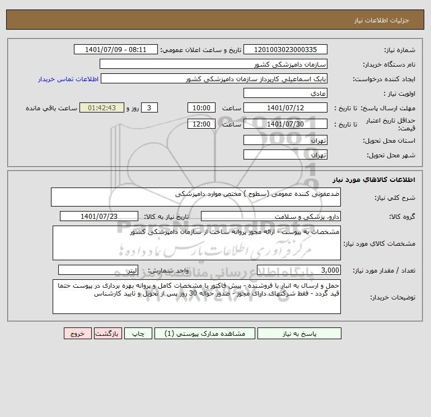Click label تعداد / مقدار مورد نیاز
This screenshot has height=417, width=431.
click(x=384, y=270)
